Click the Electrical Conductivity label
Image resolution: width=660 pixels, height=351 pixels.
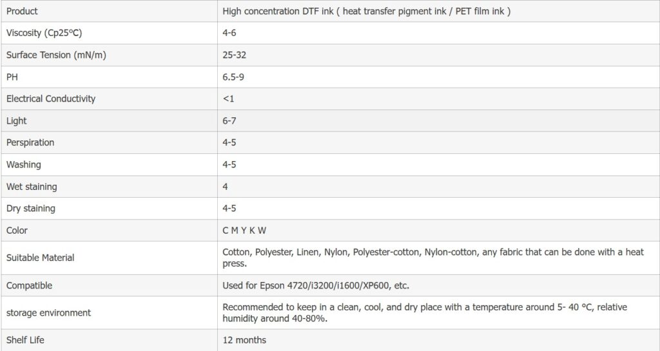coord(51,99)
